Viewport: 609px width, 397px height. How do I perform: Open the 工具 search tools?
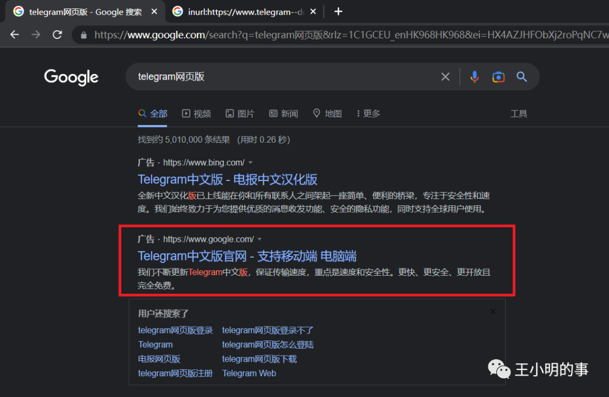pos(519,114)
